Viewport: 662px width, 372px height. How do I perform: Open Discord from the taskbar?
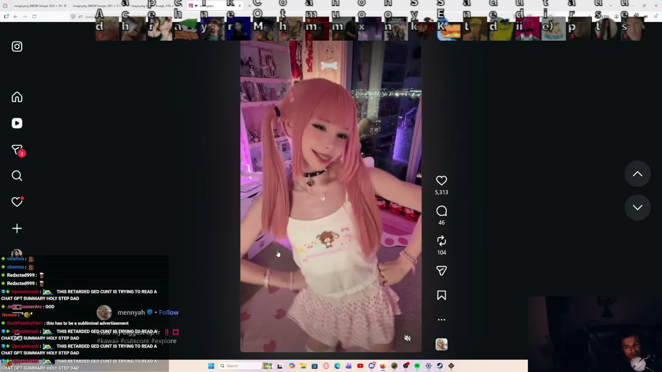click(371, 366)
